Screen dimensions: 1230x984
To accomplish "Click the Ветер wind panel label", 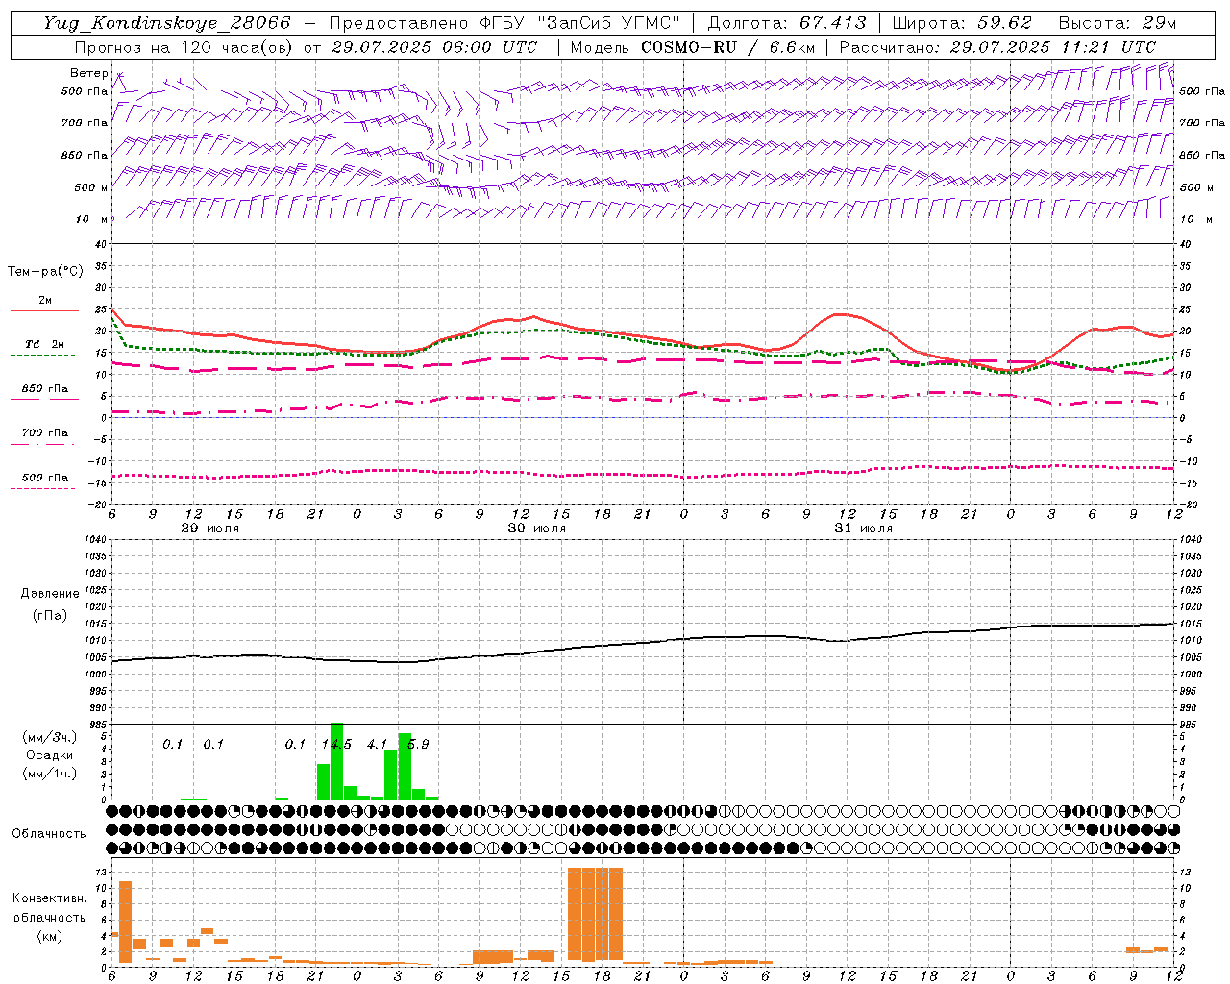I will (x=88, y=73).
